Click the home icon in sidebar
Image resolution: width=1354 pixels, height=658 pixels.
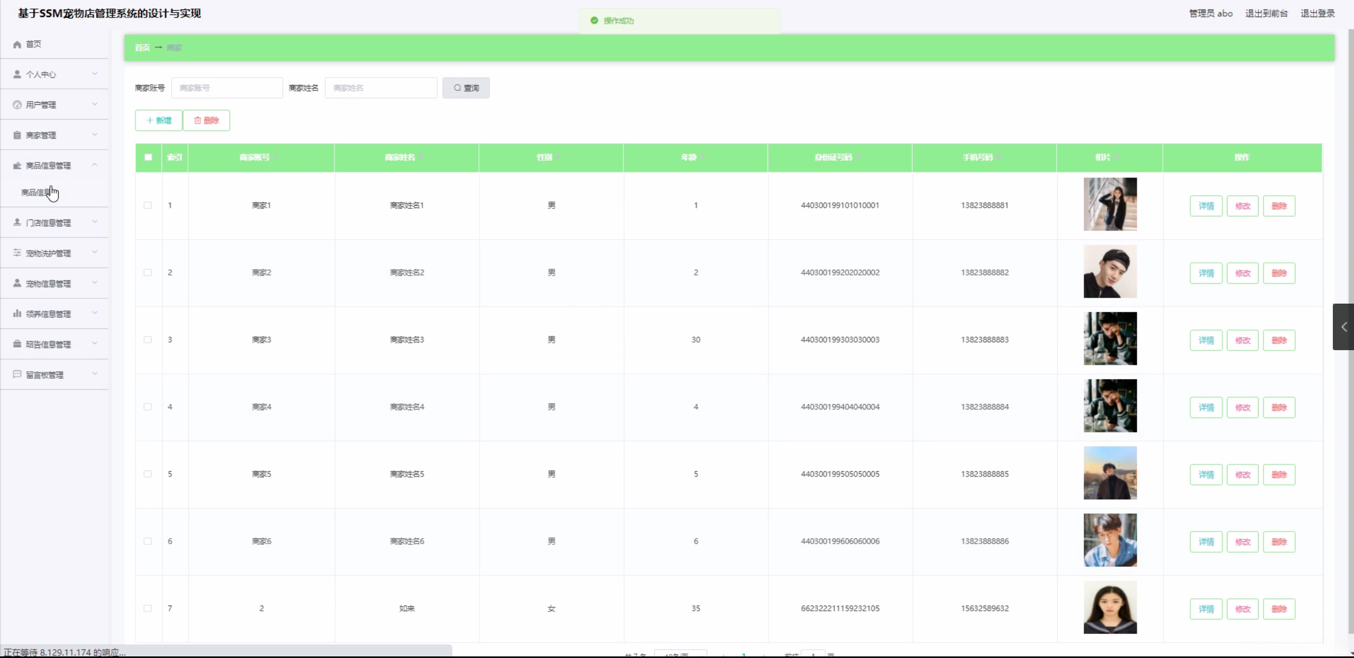tap(17, 44)
